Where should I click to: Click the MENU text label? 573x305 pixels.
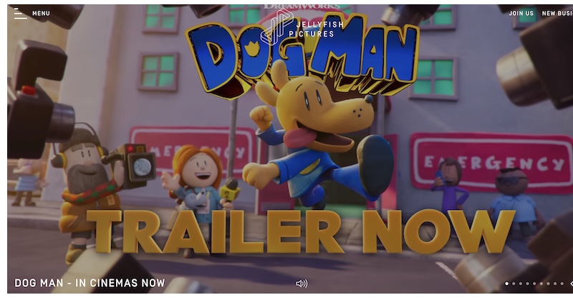[x=41, y=14]
